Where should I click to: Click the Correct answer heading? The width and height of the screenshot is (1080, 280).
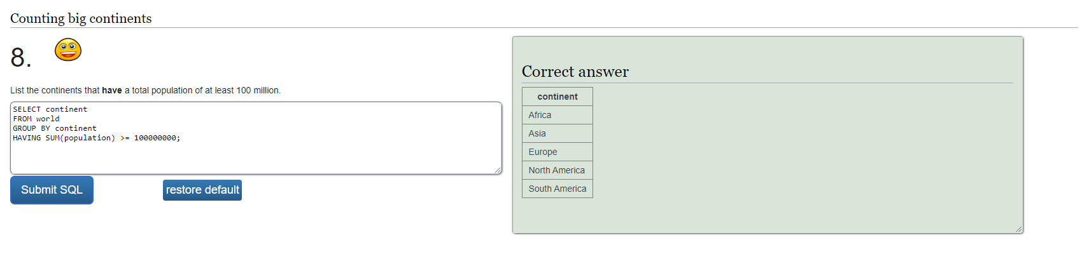tap(575, 72)
